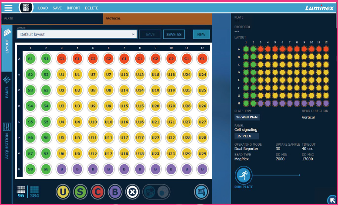Screen dimensions: 338x205
Task: Click purple well H12 in layout preview
Action: coord(326,103)
